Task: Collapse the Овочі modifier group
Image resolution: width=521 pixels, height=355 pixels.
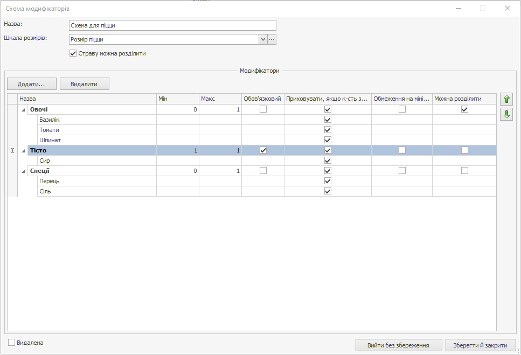Action: point(23,110)
